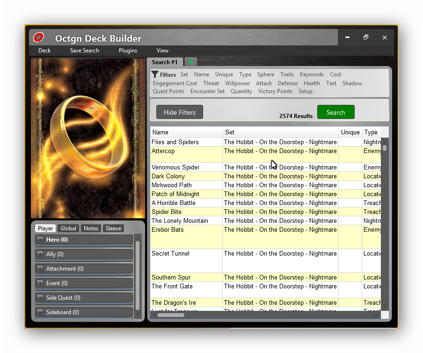Select the Spider Bite card row
The image size is (423, 353).
[266, 212]
